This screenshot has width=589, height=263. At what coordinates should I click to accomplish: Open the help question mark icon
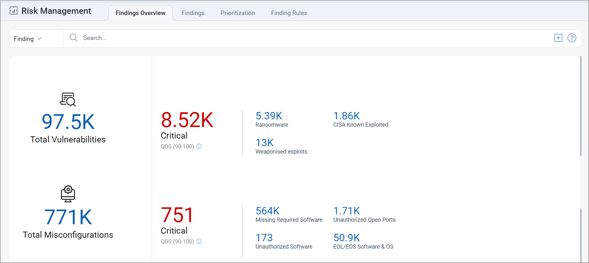(x=572, y=38)
